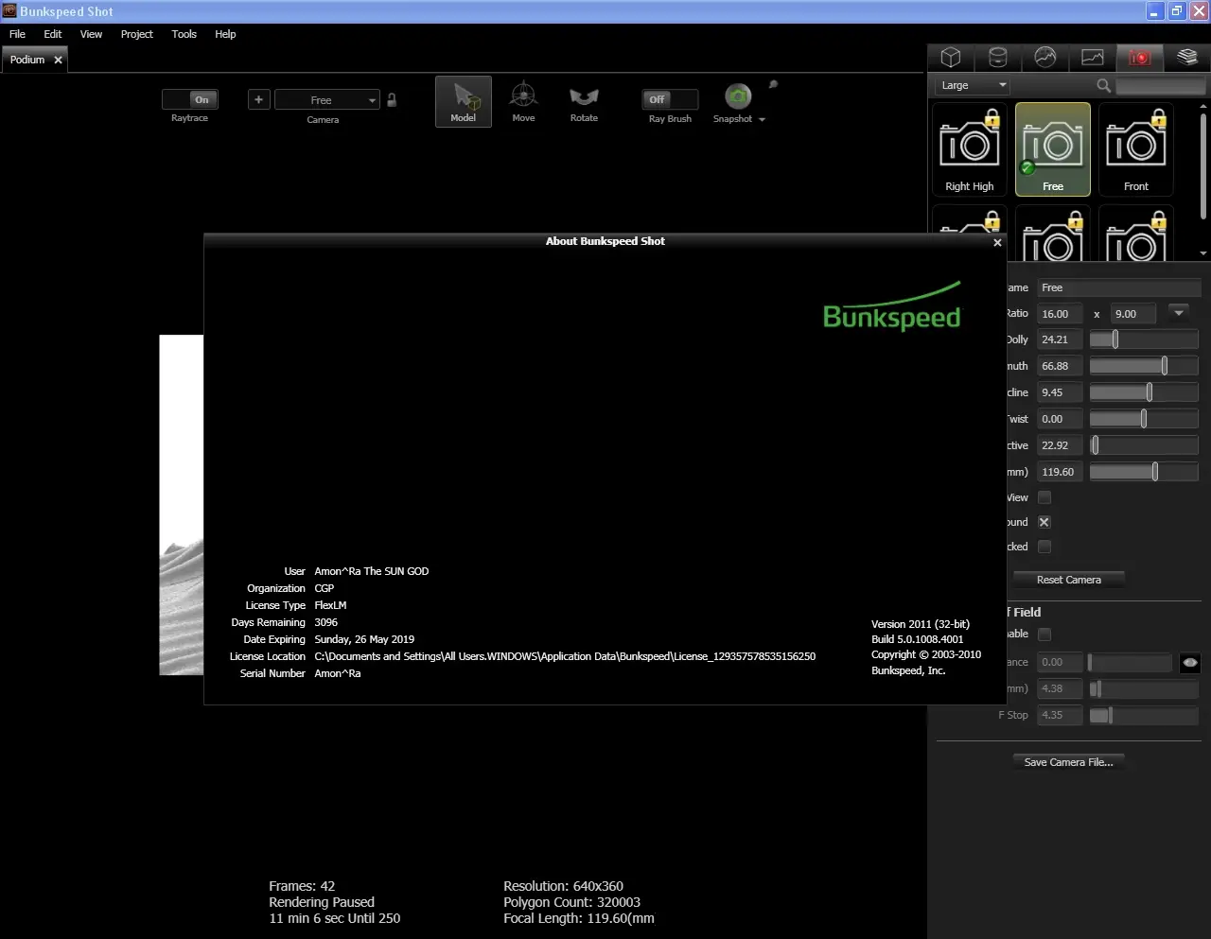Image resolution: width=1211 pixels, height=939 pixels.
Task: Open the Environments tab globe icon
Action: pyautogui.click(x=1045, y=58)
